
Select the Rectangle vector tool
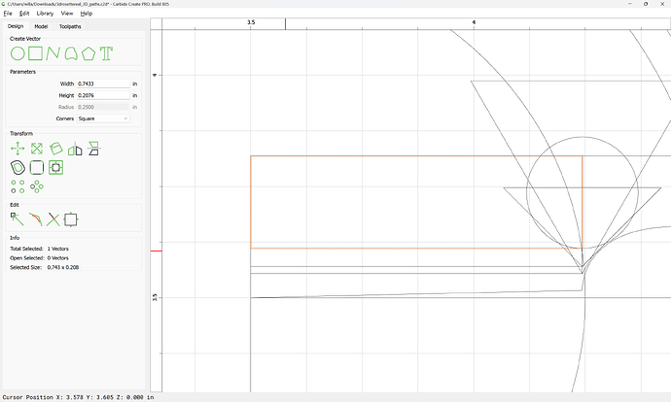click(35, 52)
